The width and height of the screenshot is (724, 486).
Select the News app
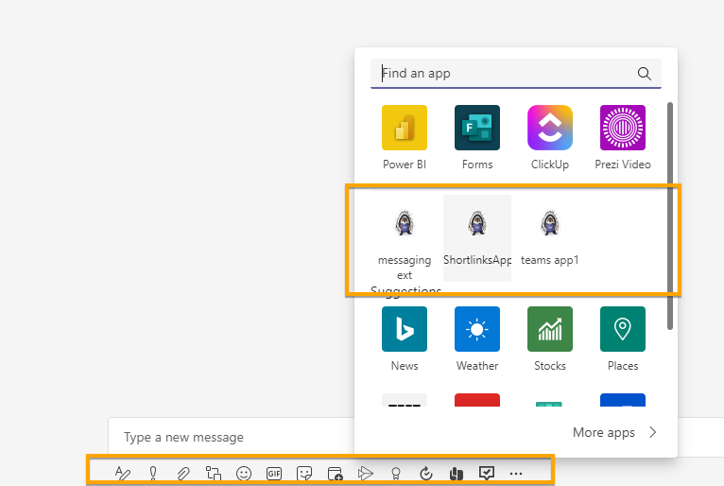click(405, 339)
